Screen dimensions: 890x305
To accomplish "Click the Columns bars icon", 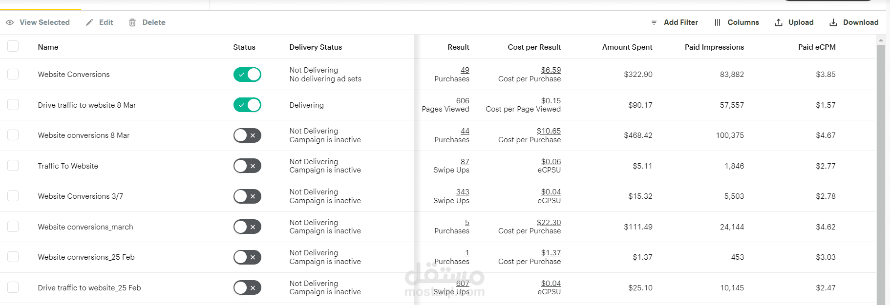I will pos(718,22).
